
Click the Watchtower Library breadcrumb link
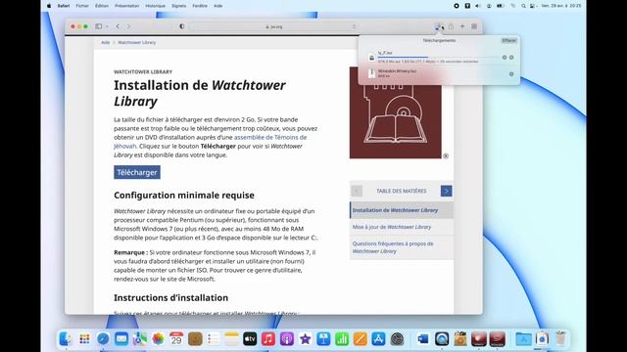point(137,42)
